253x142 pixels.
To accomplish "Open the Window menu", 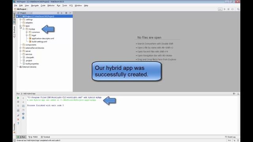I will (x=78, y=6).
